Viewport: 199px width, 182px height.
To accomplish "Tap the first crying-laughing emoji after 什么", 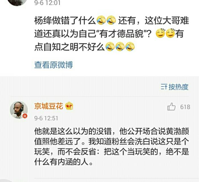I will pos(101,20).
